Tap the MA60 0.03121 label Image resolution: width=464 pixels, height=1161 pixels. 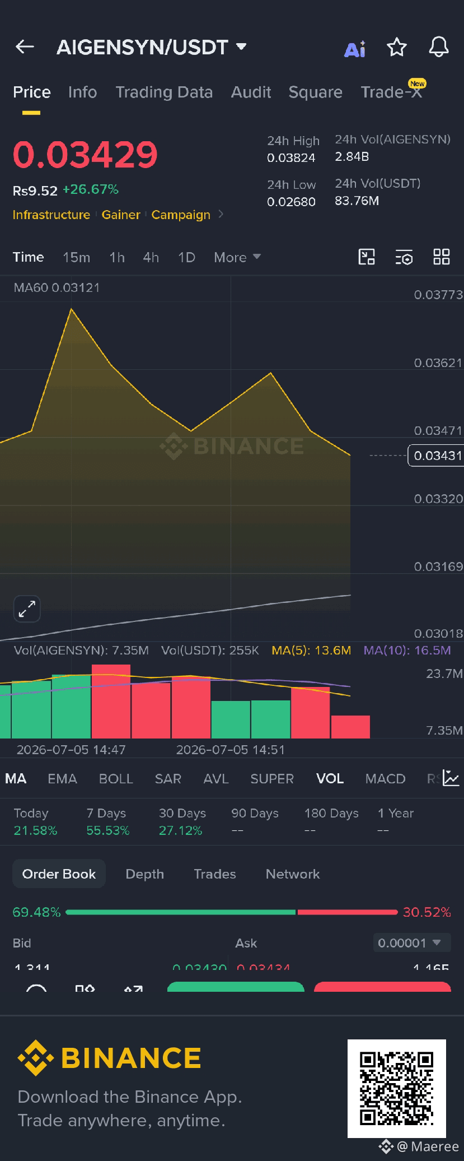(x=57, y=287)
